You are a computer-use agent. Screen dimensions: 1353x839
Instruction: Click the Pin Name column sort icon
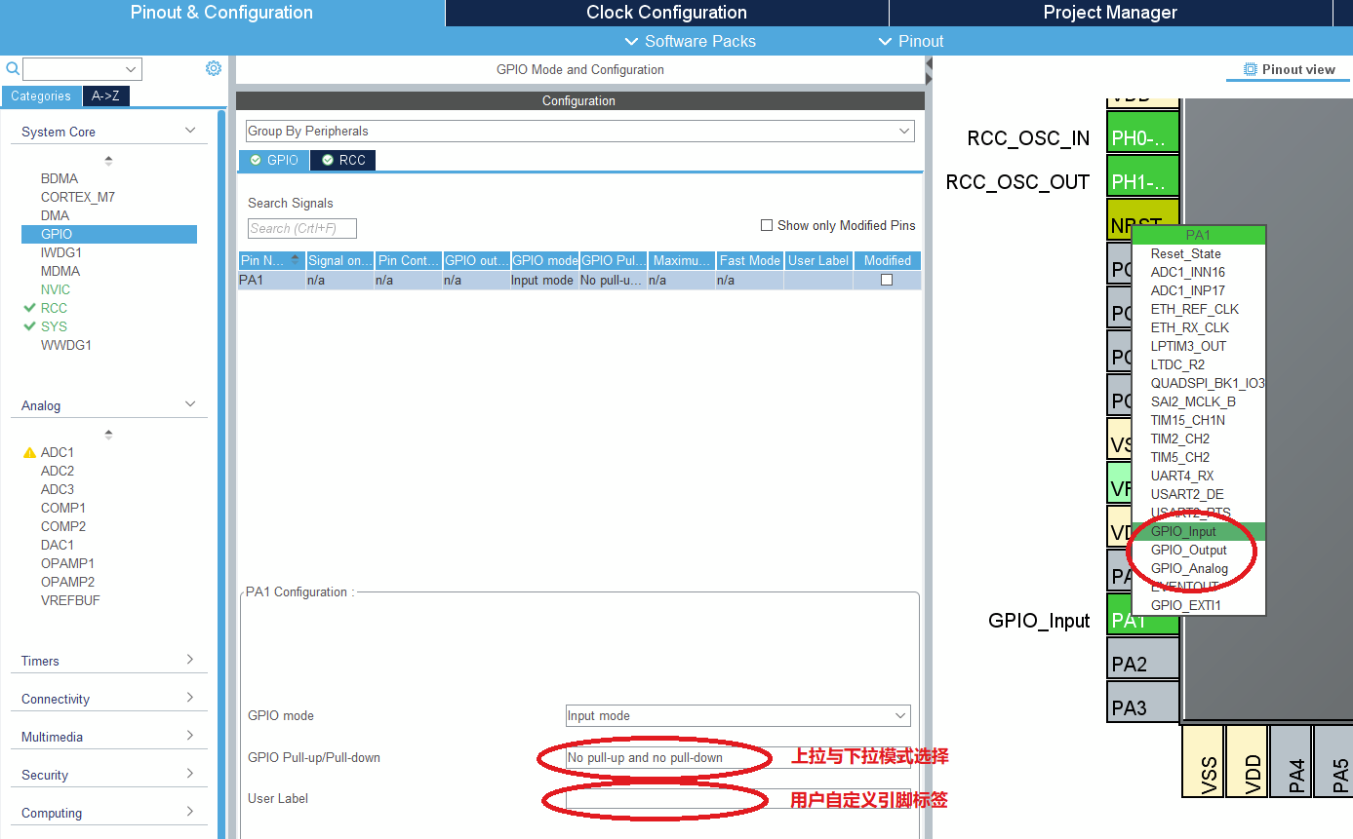tap(296, 260)
